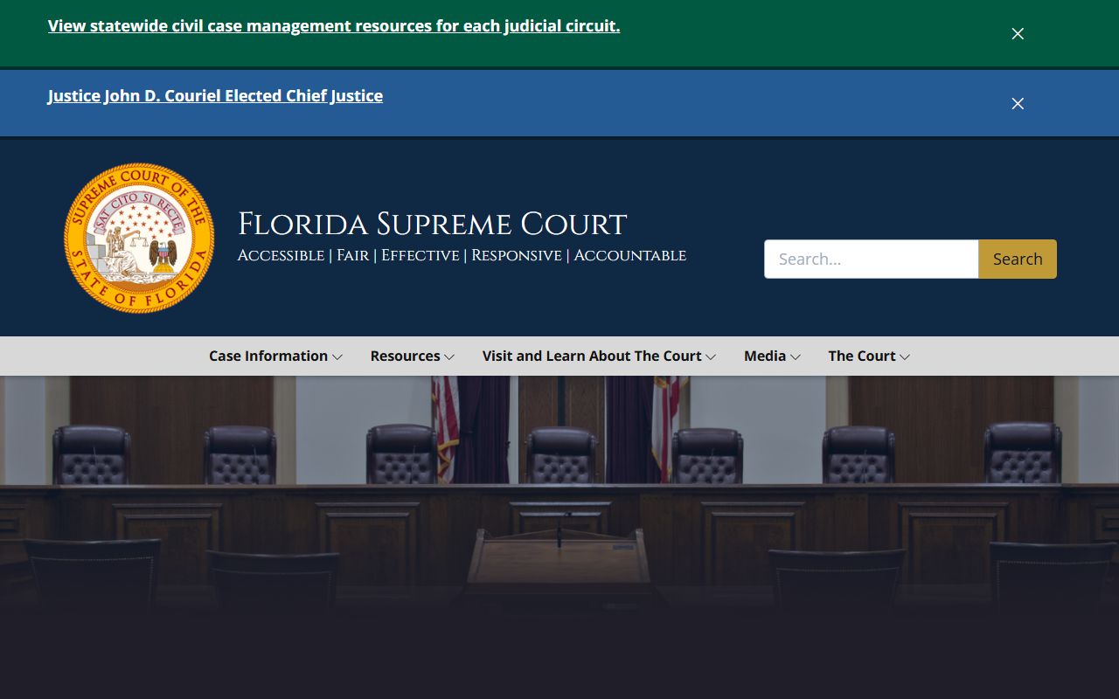Open statewide civil case management resources link
The width and height of the screenshot is (1119, 699).
point(334,26)
